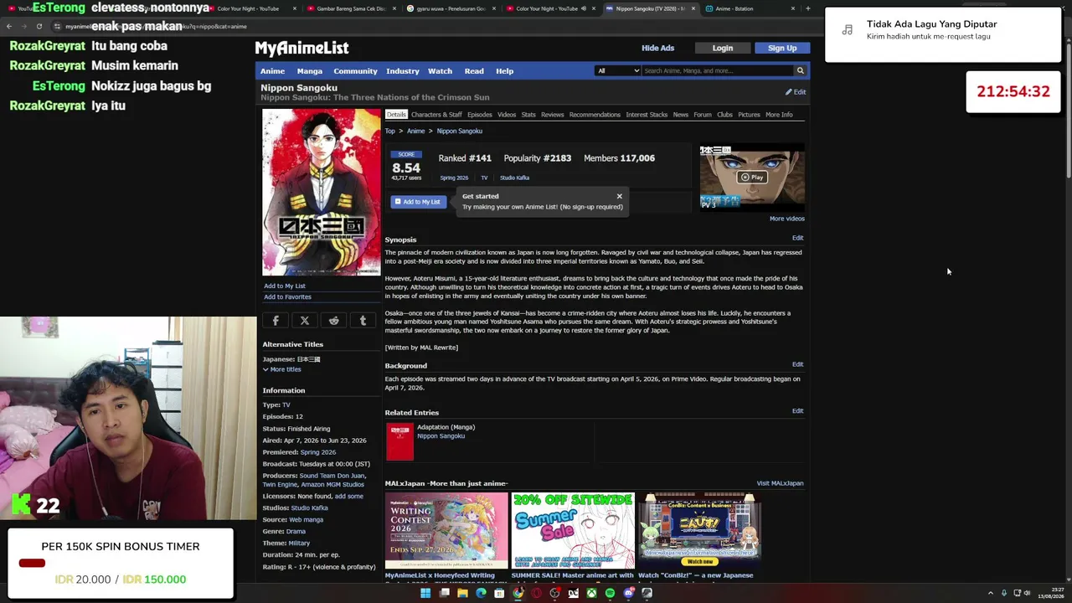Open the Studio Kafka link under the score
Viewport: 1072px width, 603px height.
(514, 178)
